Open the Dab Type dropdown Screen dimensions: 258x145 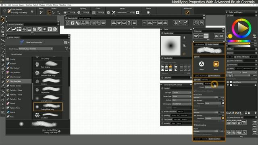182,93
